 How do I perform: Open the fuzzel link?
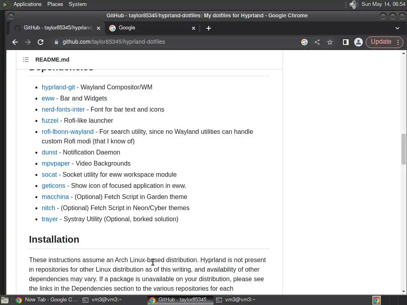pos(50,121)
